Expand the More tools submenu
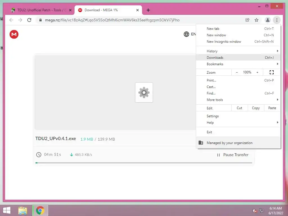 (x=238, y=100)
